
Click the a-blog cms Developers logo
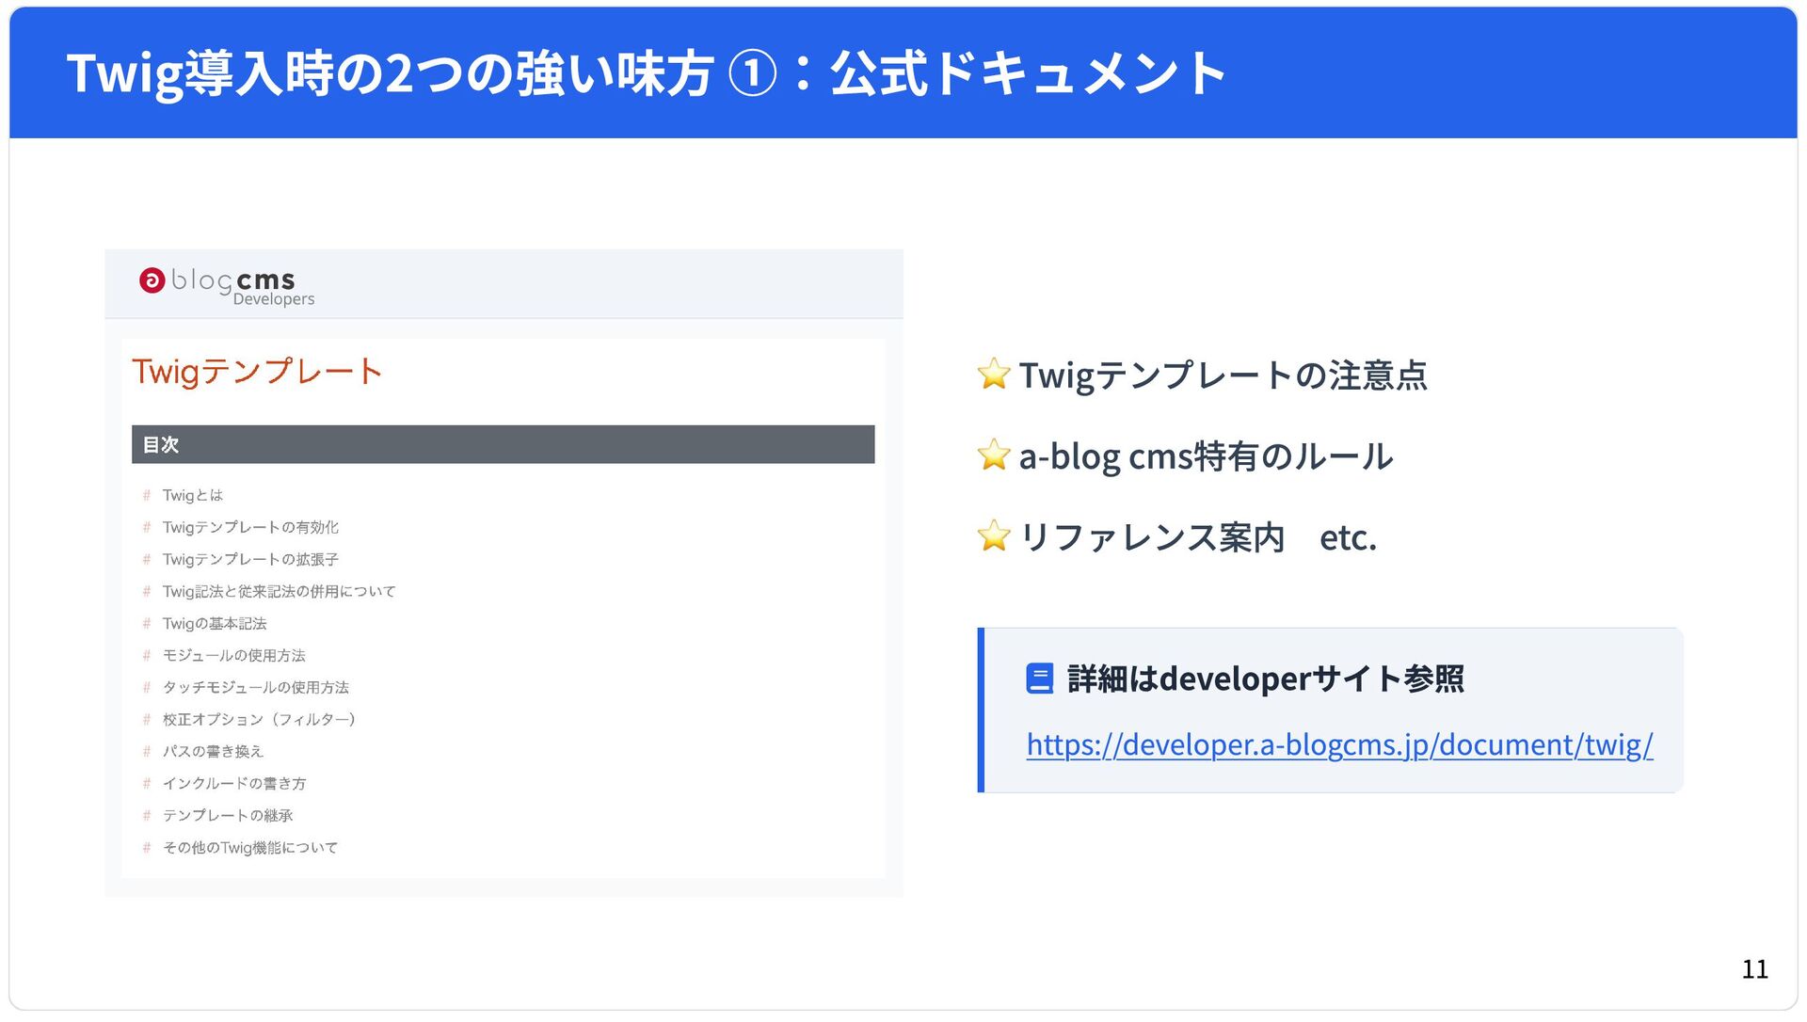226,285
